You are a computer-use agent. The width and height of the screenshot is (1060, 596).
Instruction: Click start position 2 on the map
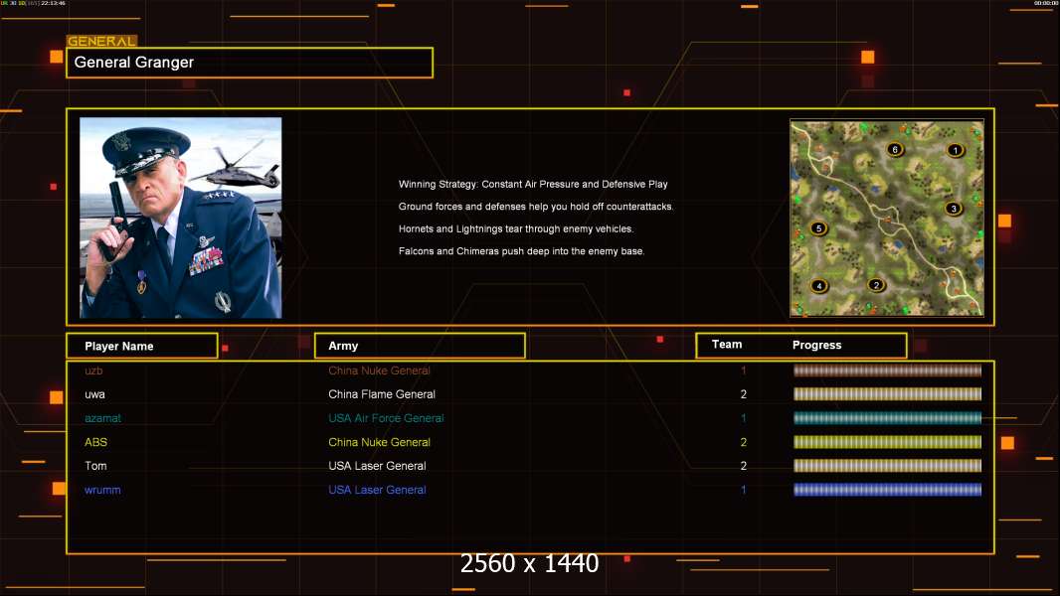tap(876, 285)
